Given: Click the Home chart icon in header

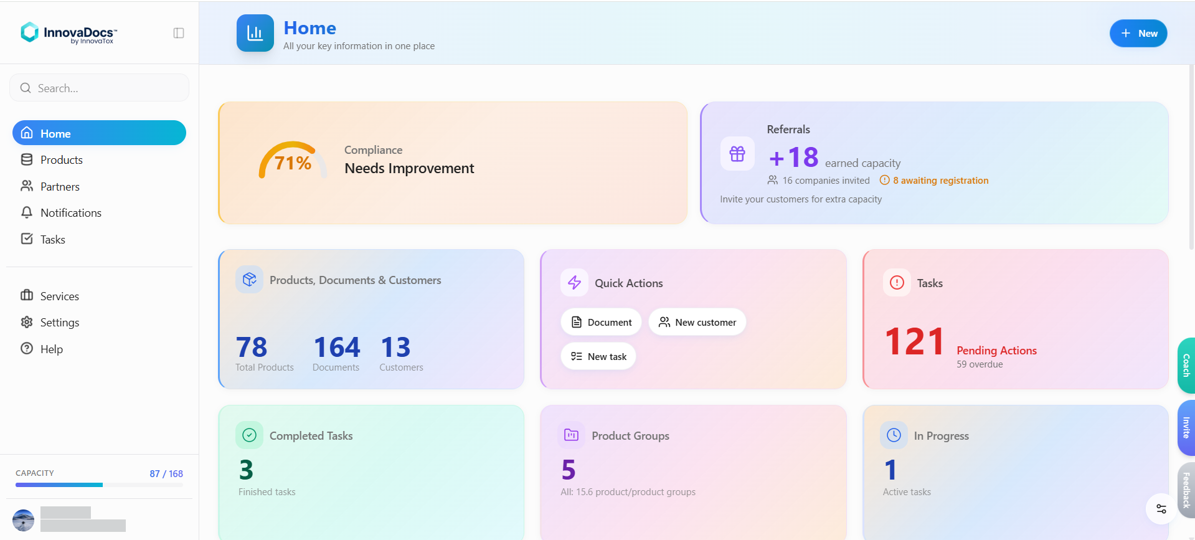Looking at the screenshot, I should point(255,33).
